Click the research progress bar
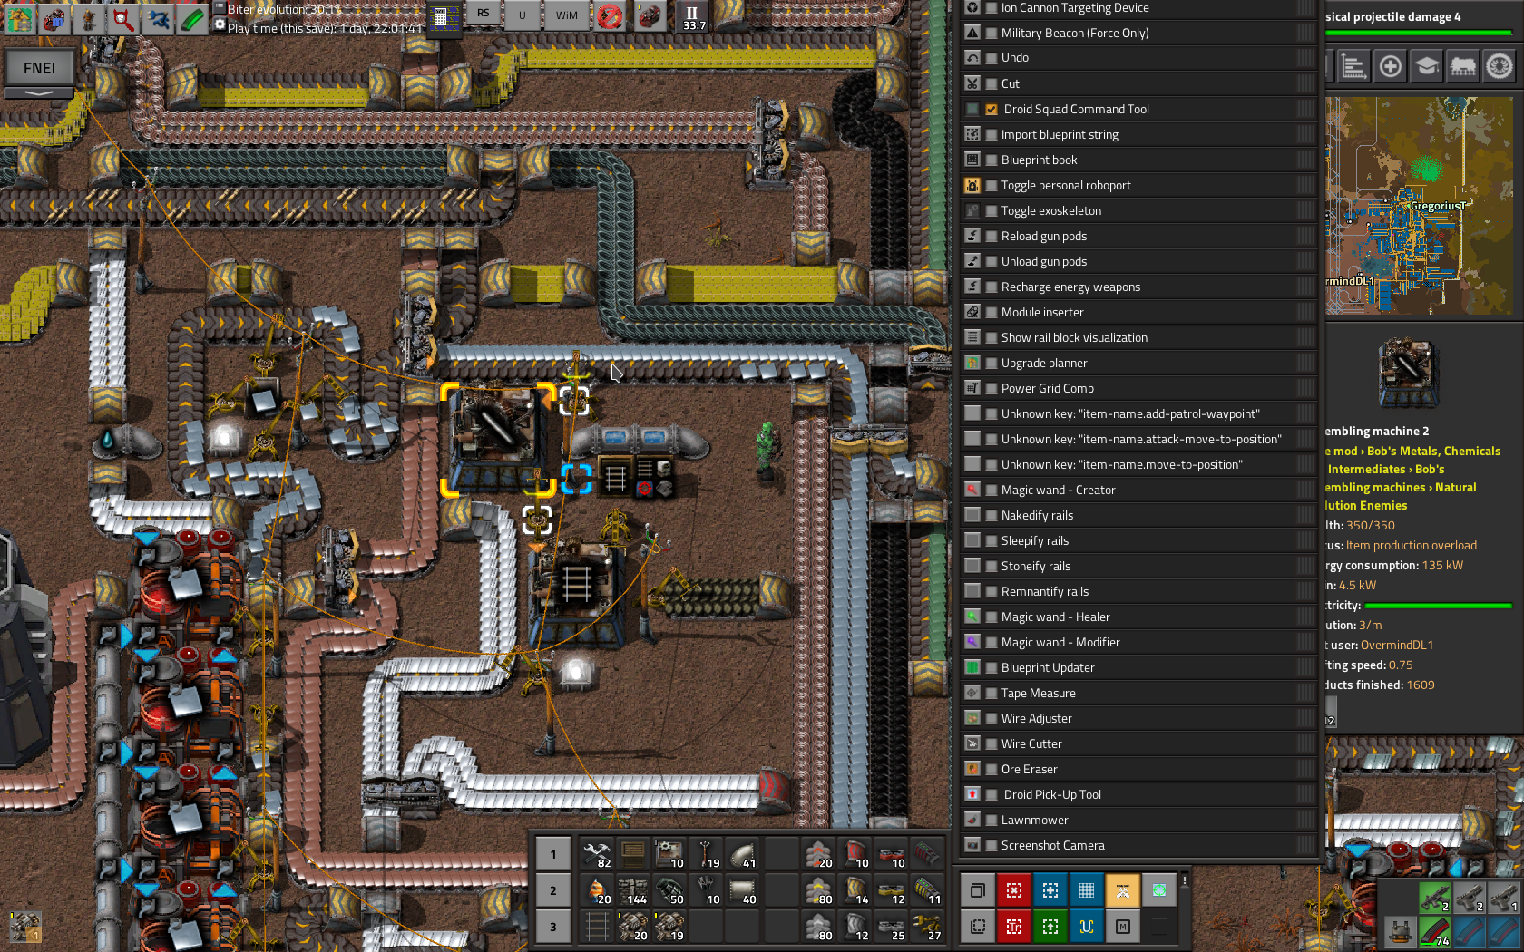1524x952 pixels. (x=1420, y=34)
